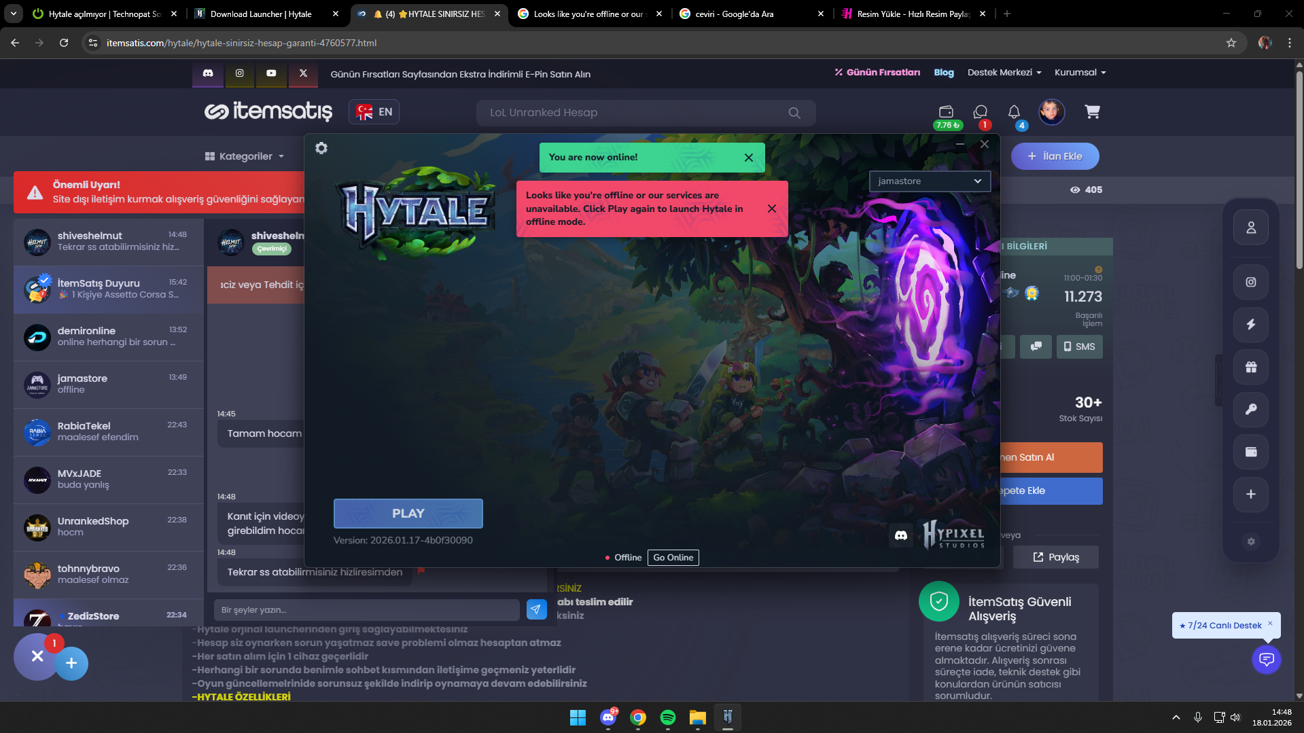The width and height of the screenshot is (1304, 733).
Task: Open profile icon in right sidebar
Action: 1251,228
